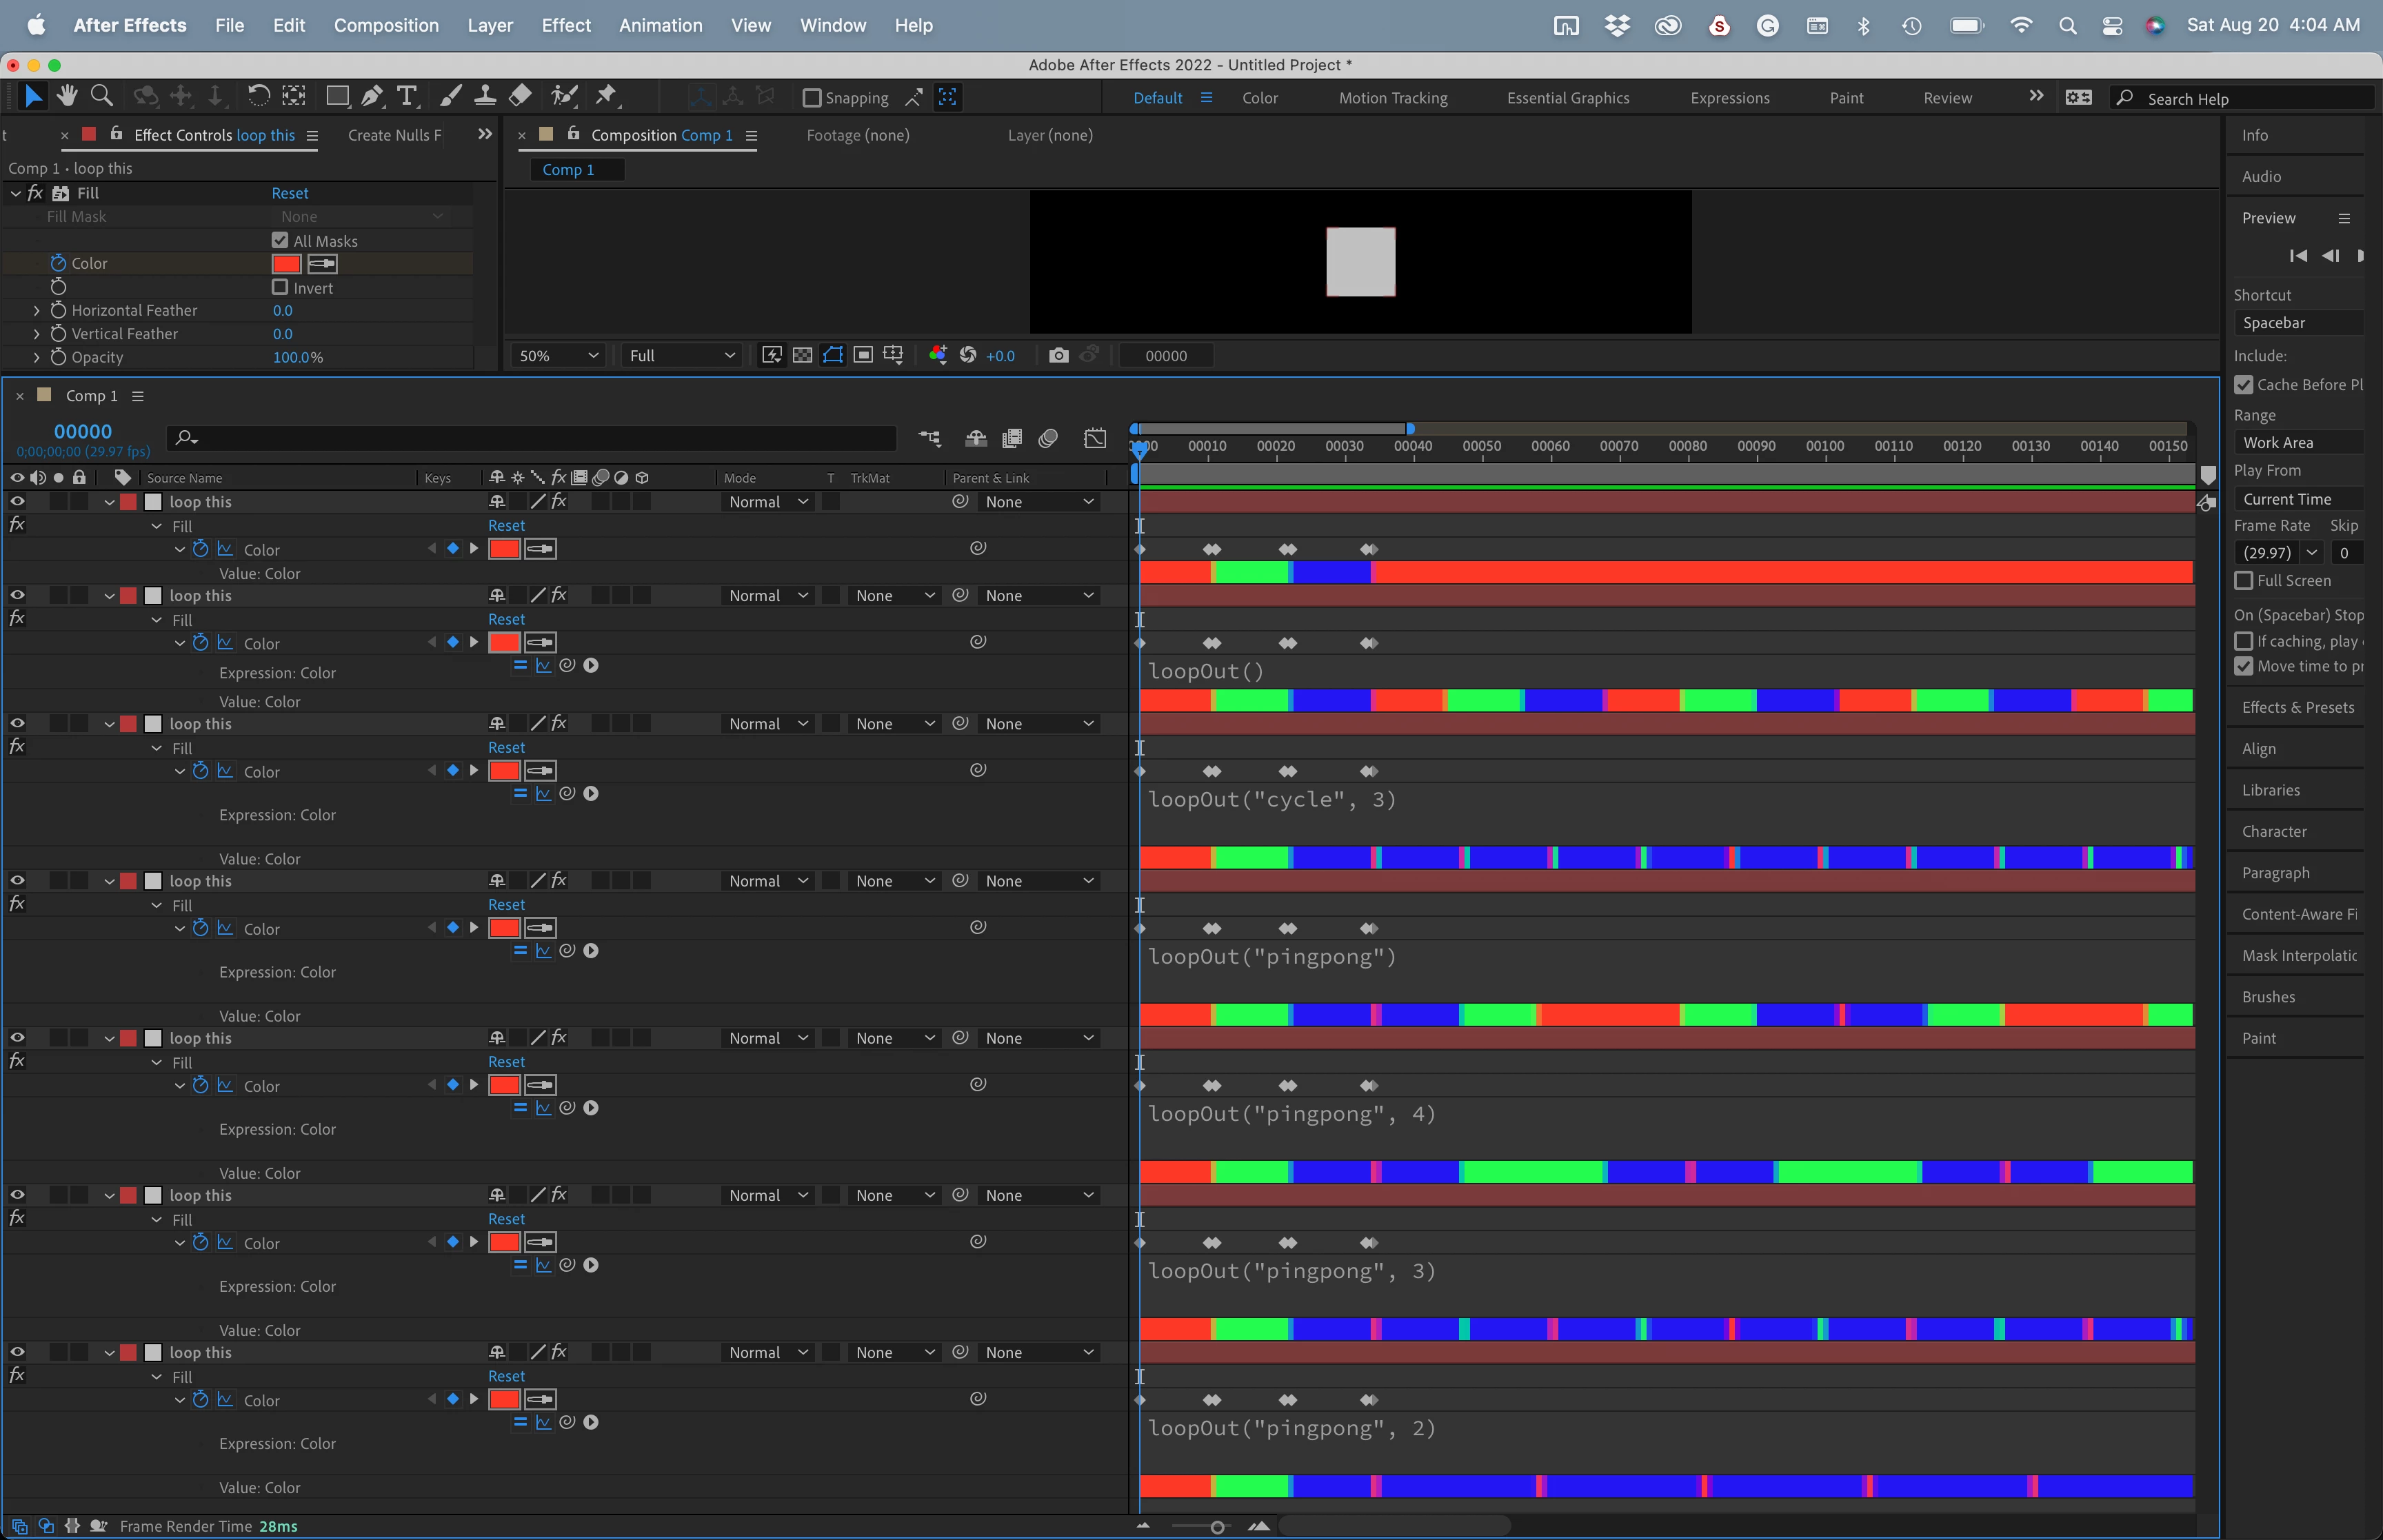Open the Full resolution dropdown
The image size is (2383, 1540).
click(x=681, y=355)
